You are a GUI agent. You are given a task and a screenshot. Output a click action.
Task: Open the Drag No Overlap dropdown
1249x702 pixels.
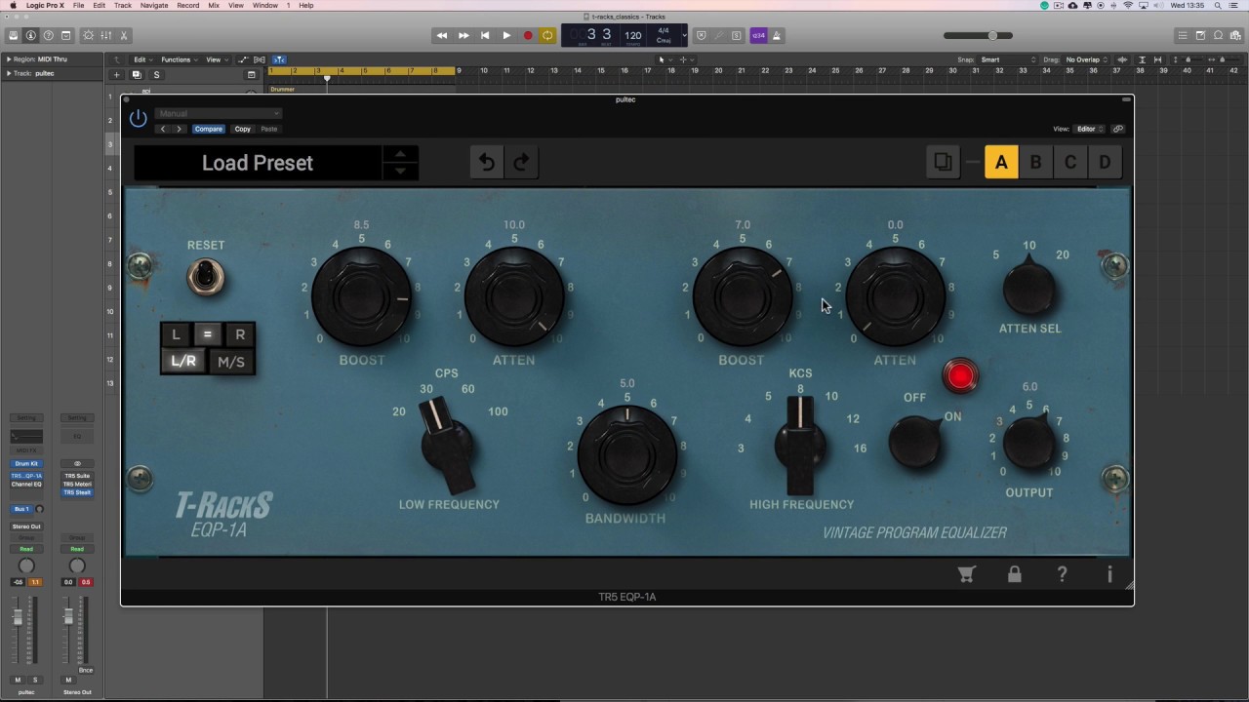[1087, 59]
